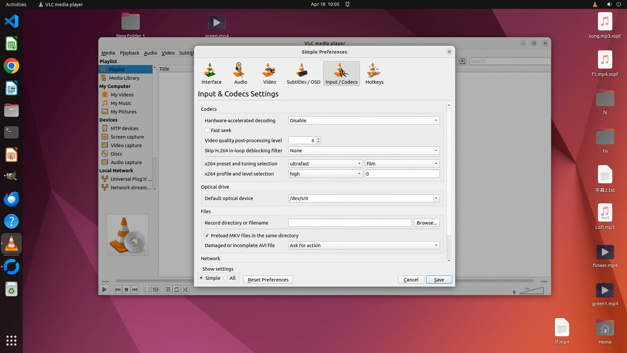Click the loop/repeat playback icon
The height and width of the screenshot is (353, 627).
(177, 290)
